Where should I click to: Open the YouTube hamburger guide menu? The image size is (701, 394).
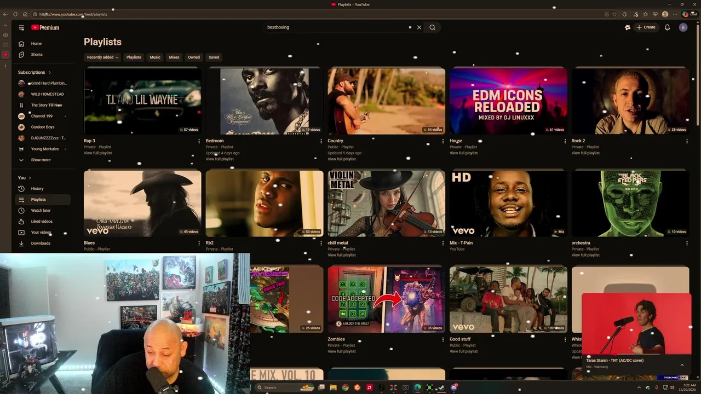[21, 27]
